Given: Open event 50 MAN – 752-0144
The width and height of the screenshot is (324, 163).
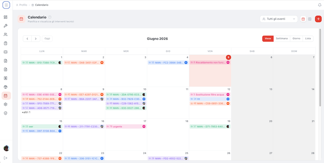Looking at the screenshot, I should pos(42,99).
